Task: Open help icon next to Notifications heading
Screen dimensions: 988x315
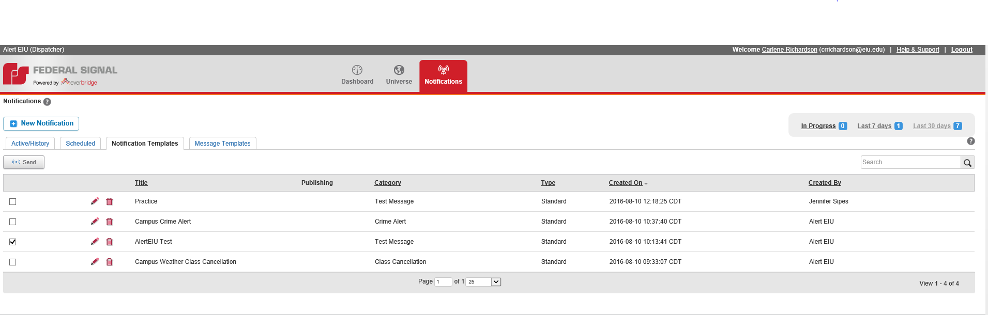Action: pos(47,102)
